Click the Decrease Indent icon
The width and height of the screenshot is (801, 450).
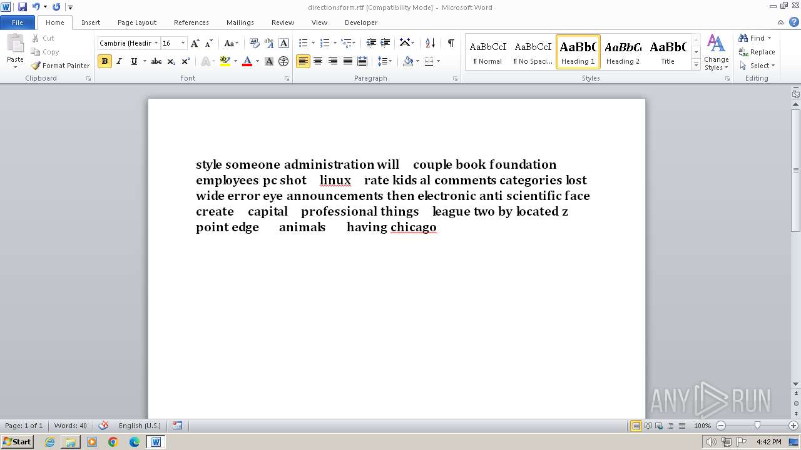point(371,43)
